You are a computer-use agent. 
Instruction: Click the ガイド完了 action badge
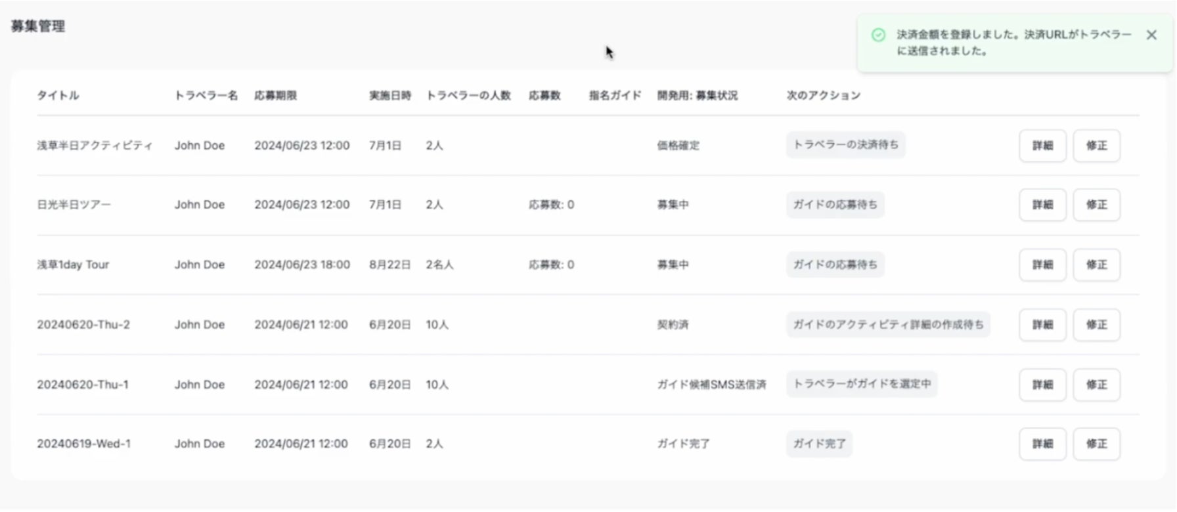[819, 444]
